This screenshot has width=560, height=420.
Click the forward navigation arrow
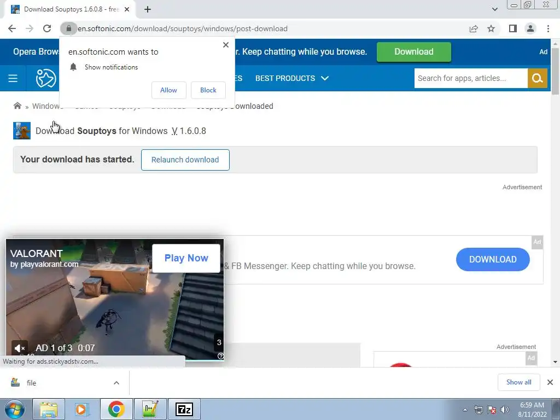30,28
